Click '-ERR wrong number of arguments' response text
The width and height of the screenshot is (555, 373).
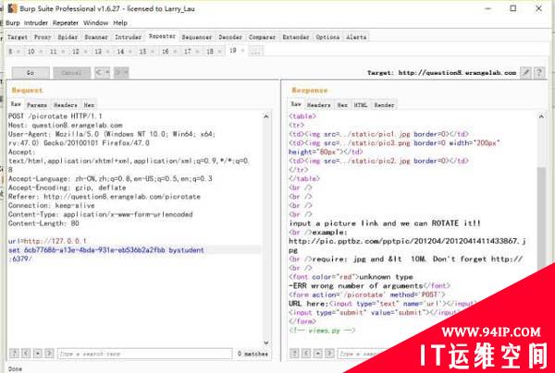tap(356, 286)
